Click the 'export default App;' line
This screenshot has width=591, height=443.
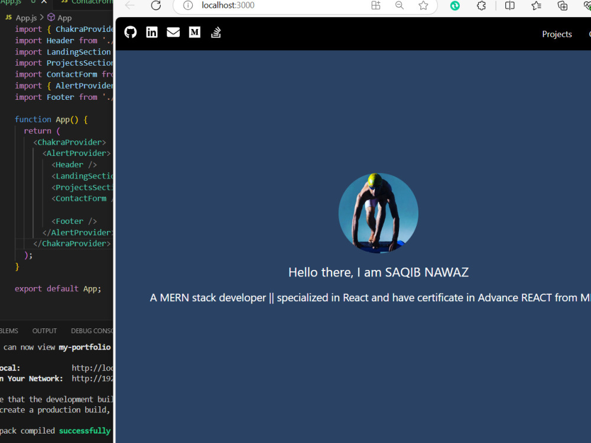click(x=58, y=289)
